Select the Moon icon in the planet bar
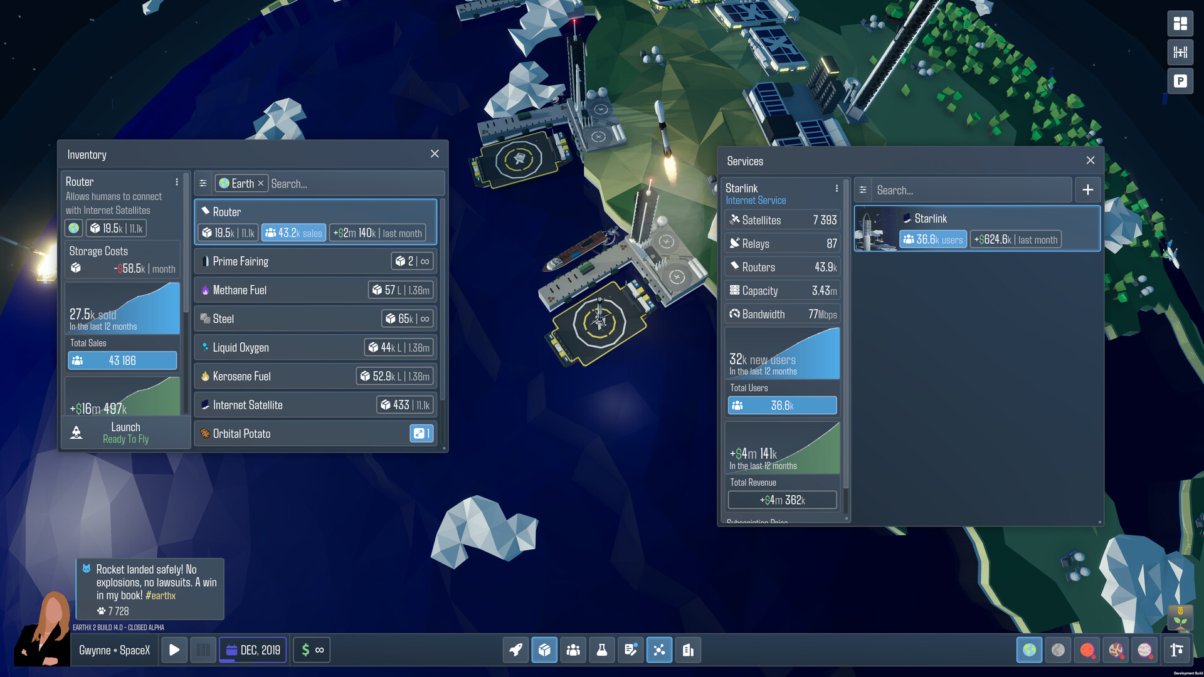 click(x=1058, y=650)
